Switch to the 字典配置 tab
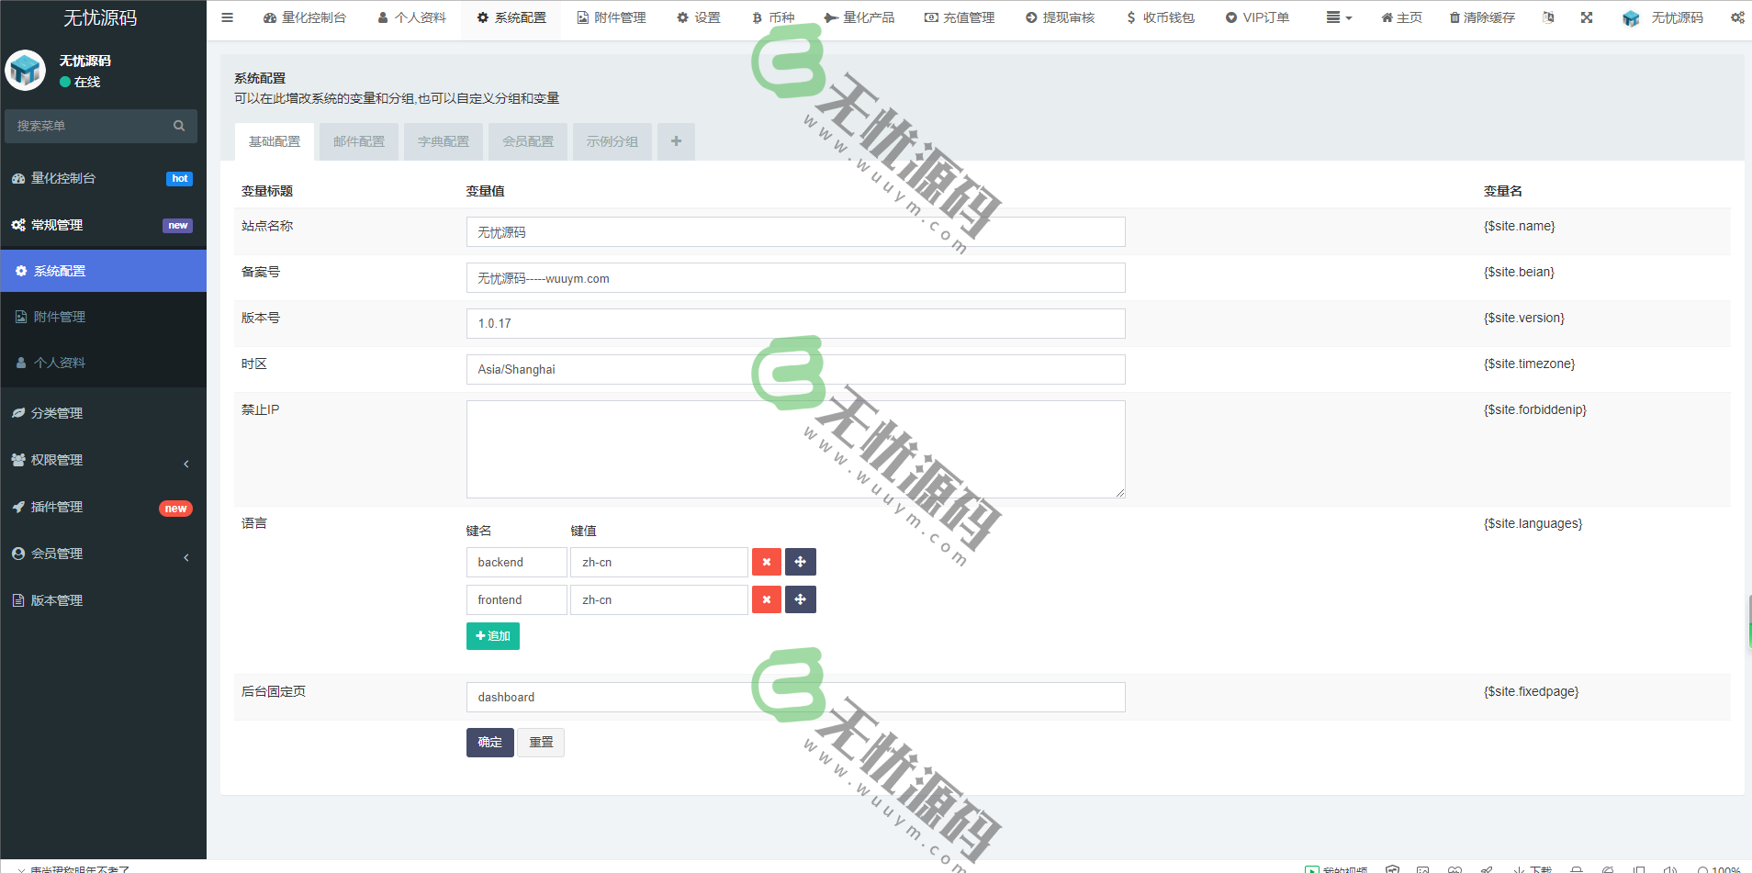The width and height of the screenshot is (1752, 873). [x=443, y=140]
